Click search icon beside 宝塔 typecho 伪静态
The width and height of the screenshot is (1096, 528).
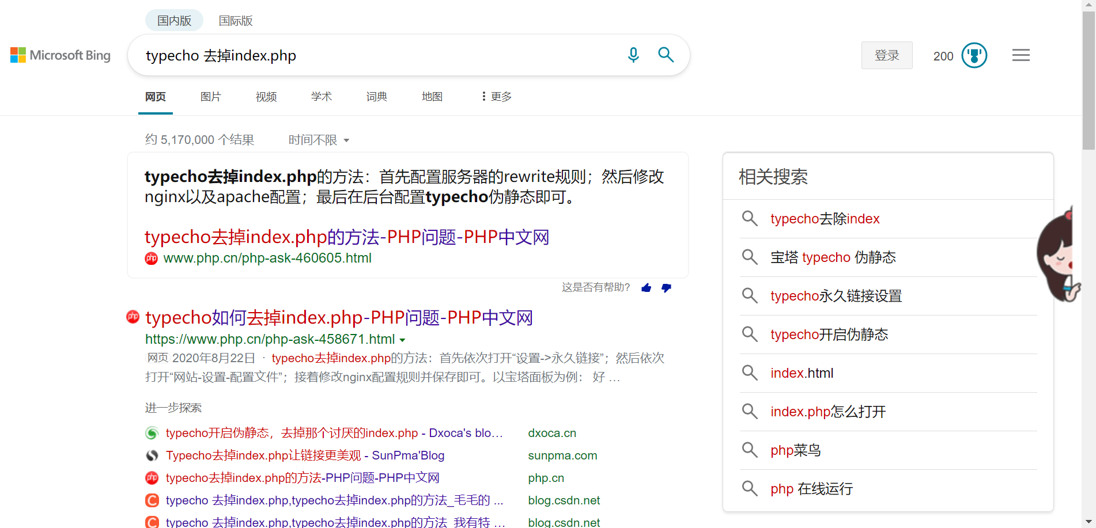click(750, 257)
